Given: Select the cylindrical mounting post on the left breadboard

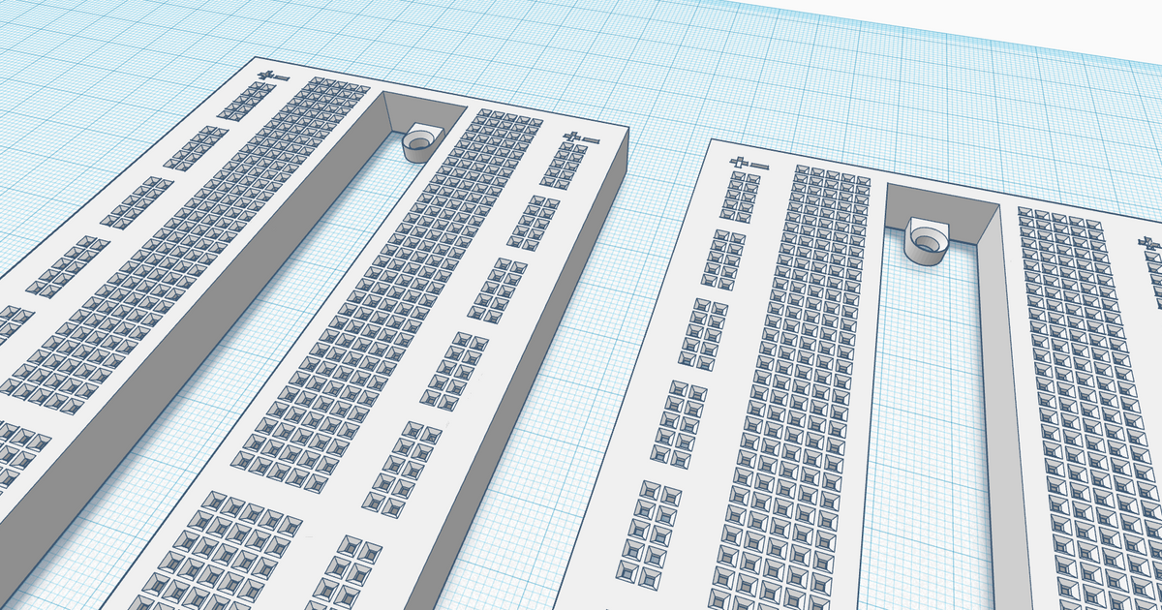Looking at the screenshot, I should tap(418, 143).
